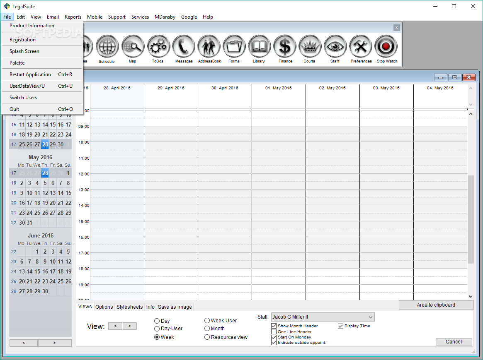The height and width of the screenshot is (360, 483).
Task: Click previous month button under mini calendar
Action: 24,343
